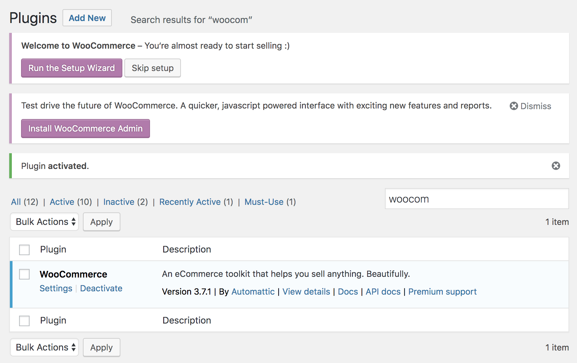
Task: Check the select-all box in table footer
Action: pos(24,321)
